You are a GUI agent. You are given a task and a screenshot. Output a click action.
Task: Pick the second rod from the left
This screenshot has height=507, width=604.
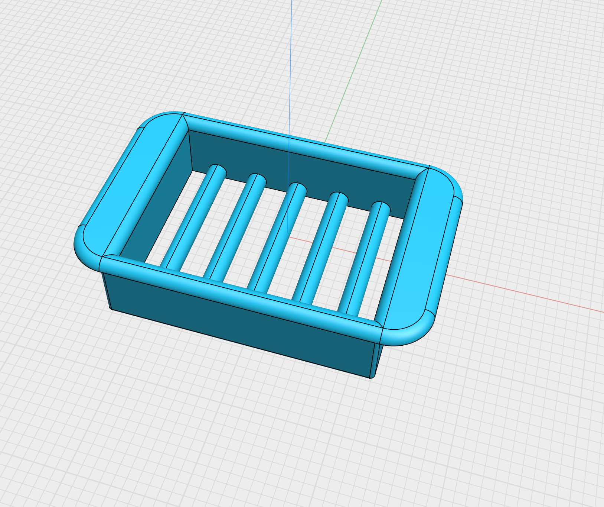(x=235, y=227)
